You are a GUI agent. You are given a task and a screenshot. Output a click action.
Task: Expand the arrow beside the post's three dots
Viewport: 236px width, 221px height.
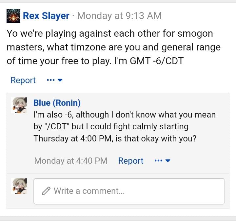[x=60, y=80]
